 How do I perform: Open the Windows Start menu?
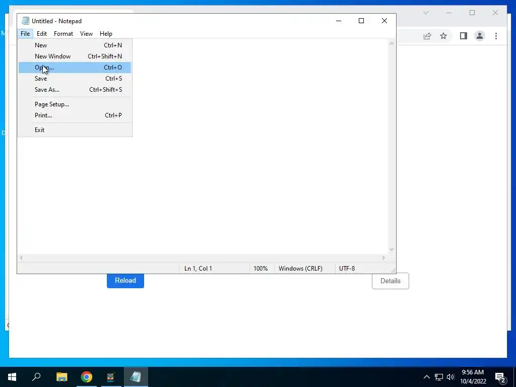pos(12,377)
